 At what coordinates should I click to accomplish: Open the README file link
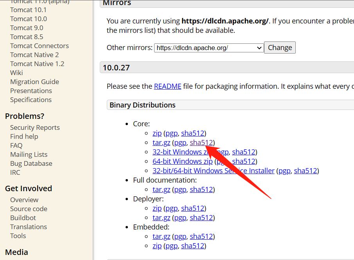tap(167, 86)
